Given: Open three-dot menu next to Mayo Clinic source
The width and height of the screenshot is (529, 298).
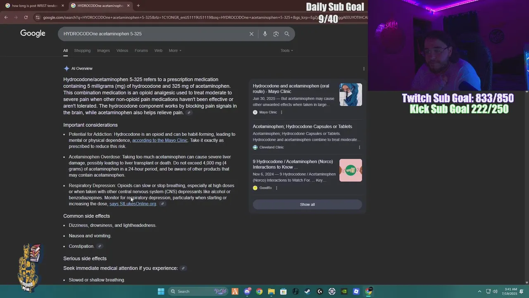Looking at the screenshot, I should coord(281,112).
